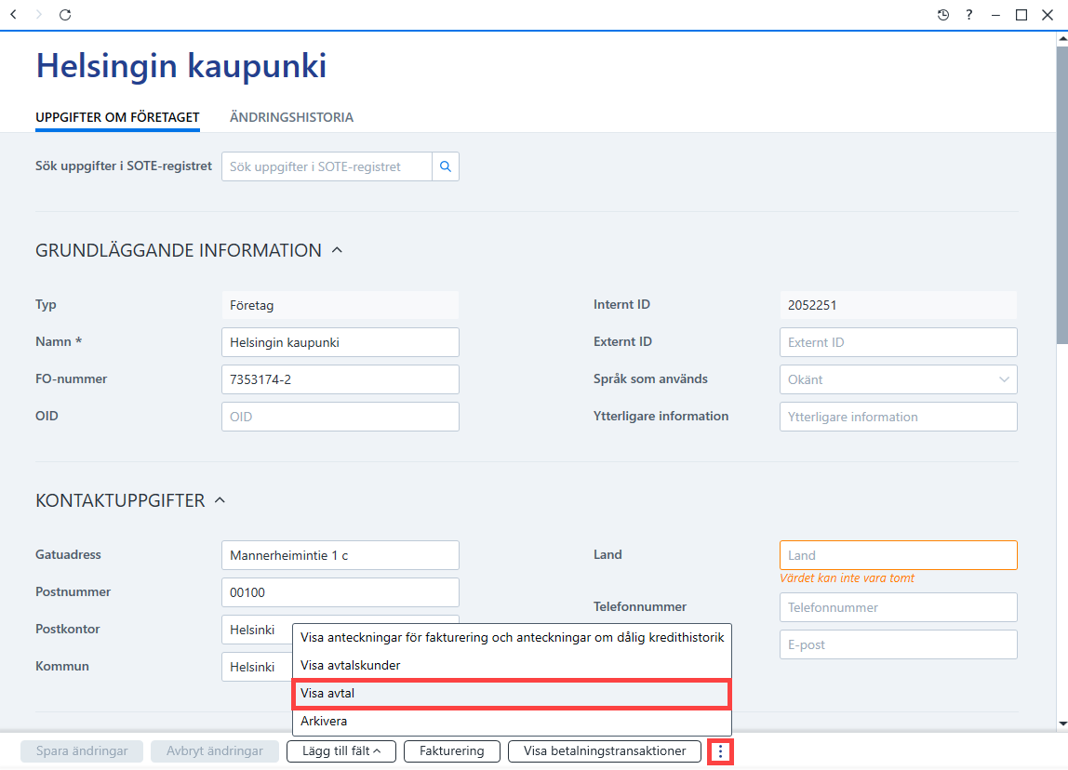
Task: Open history via the clock icon
Action: (942, 15)
